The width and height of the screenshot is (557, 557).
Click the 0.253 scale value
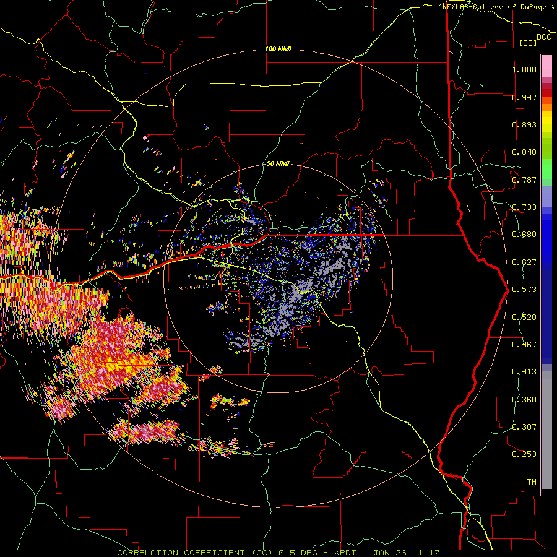pyautogui.click(x=524, y=454)
